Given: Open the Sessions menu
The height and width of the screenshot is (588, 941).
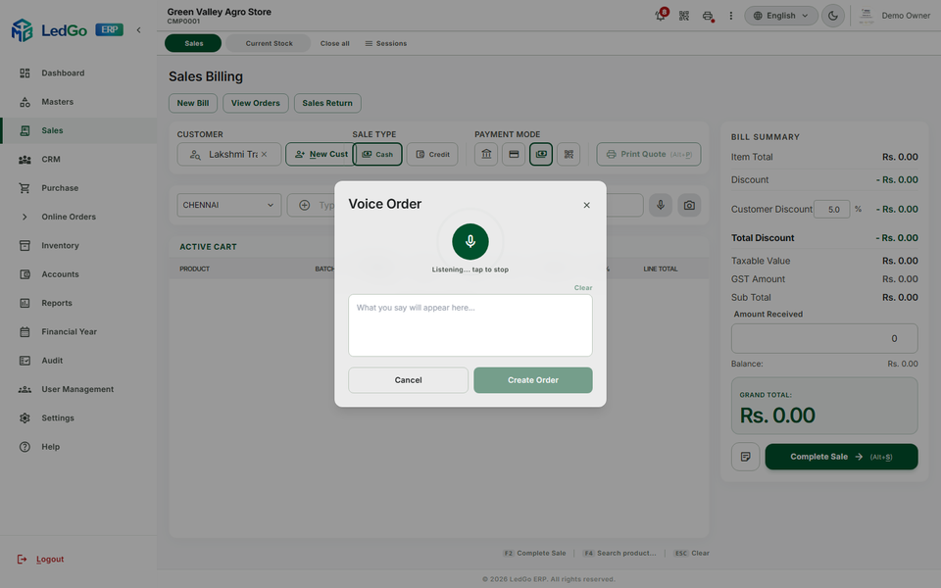Looking at the screenshot, I should pyautogui.click(x=386, y=43).
